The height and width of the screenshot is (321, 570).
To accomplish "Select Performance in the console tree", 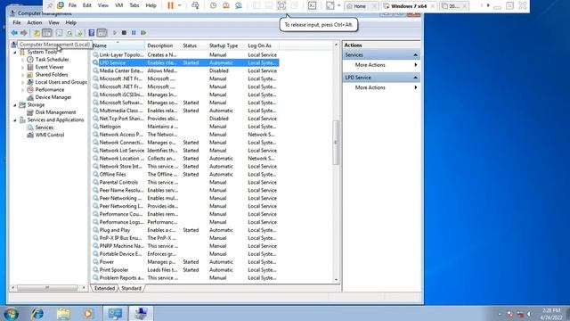I will [50, 89].
